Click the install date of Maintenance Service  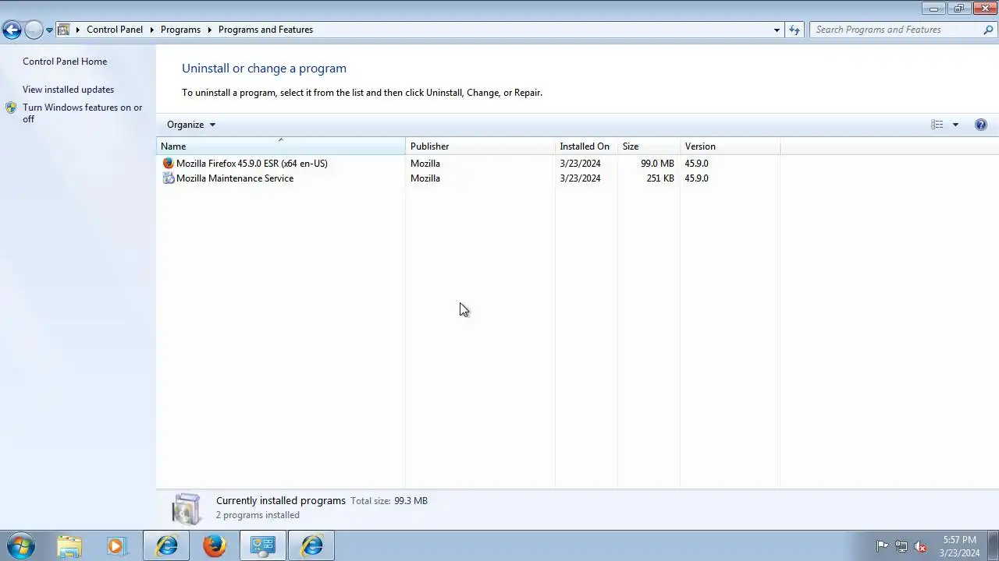tap(580, 178)
